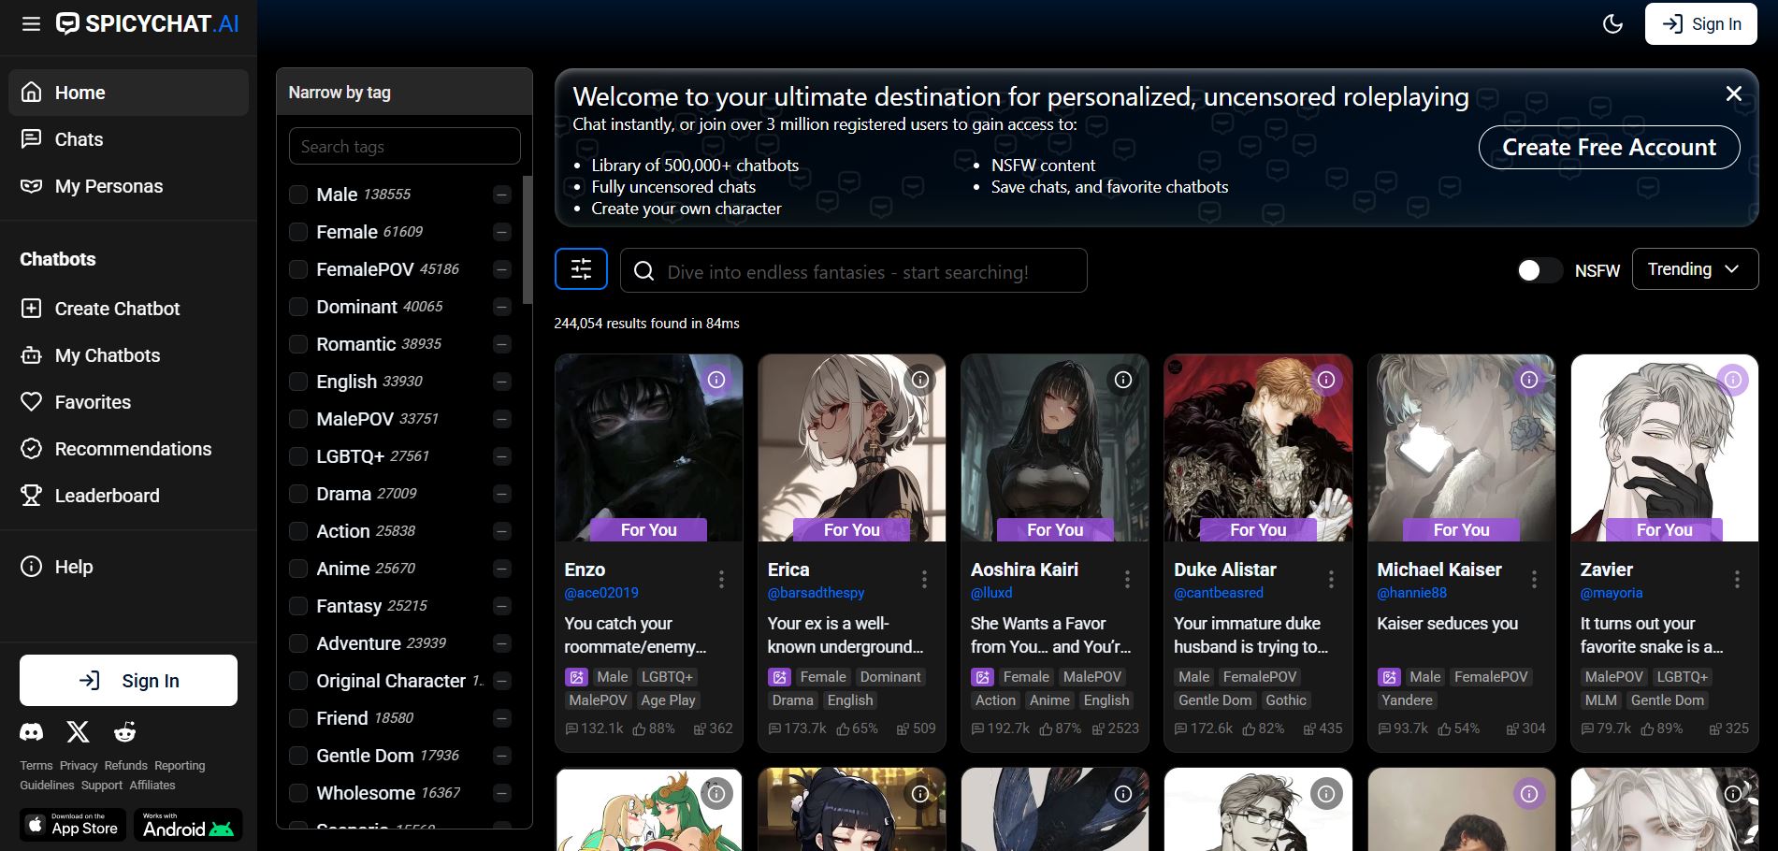The image size is (1778, 851).
Task: Click the Discord icon in sidebar
Action: click(32, 732)
